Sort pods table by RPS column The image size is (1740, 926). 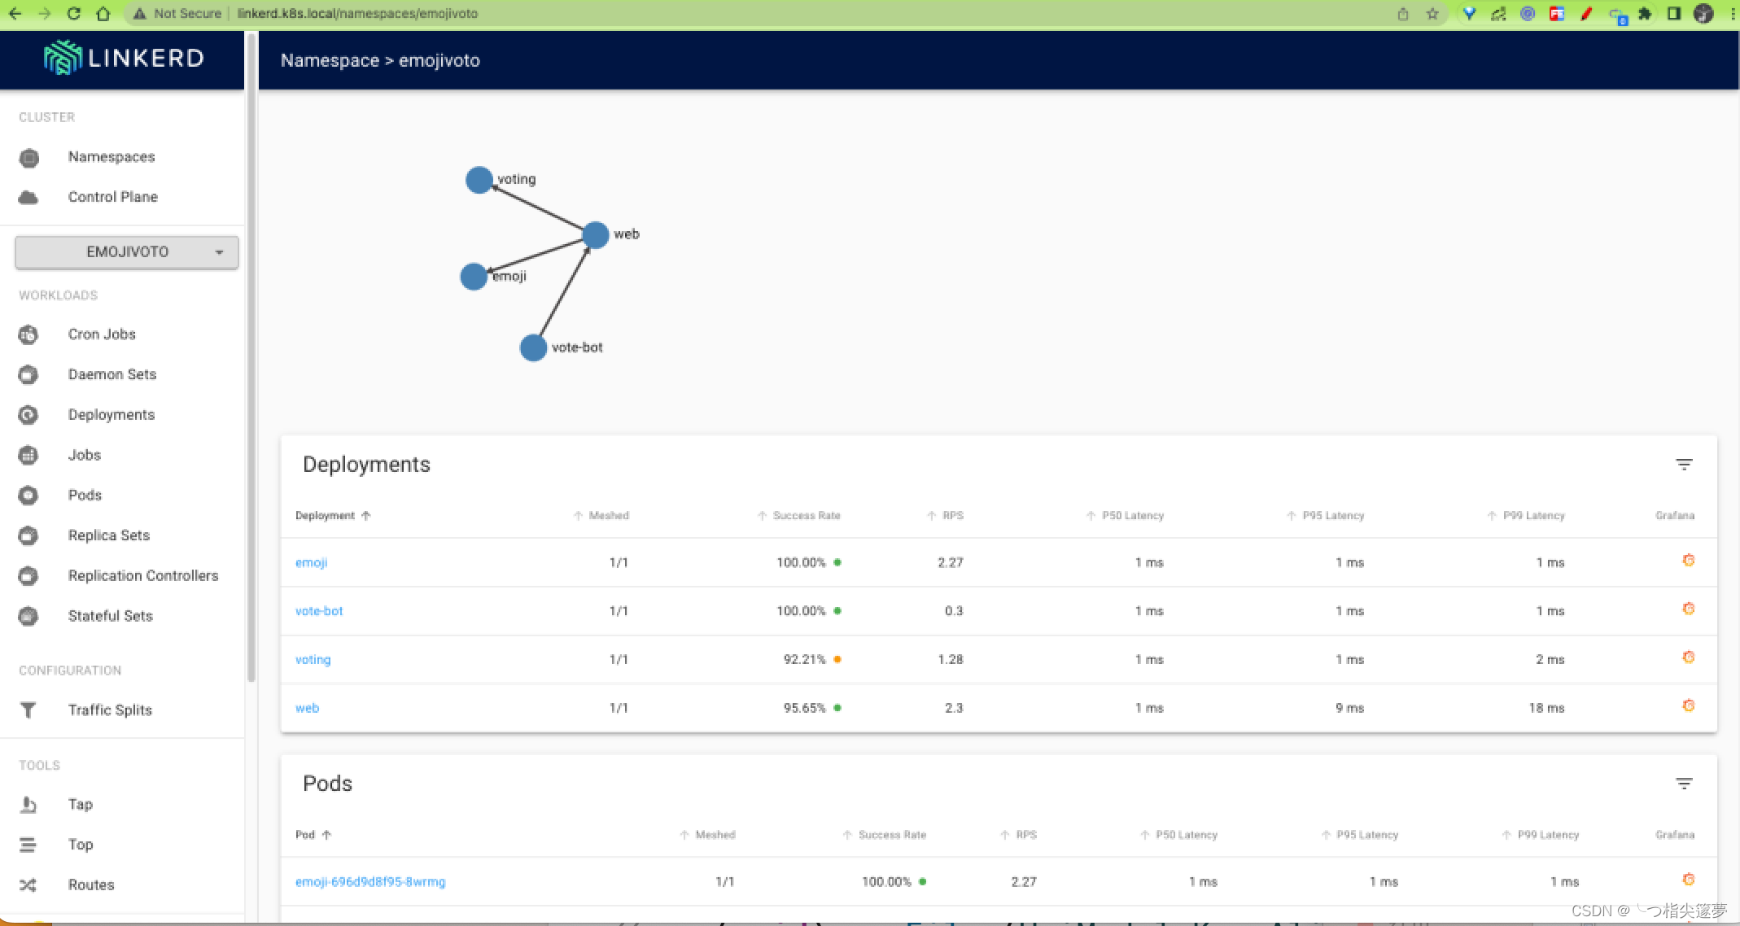[1025, 835]
